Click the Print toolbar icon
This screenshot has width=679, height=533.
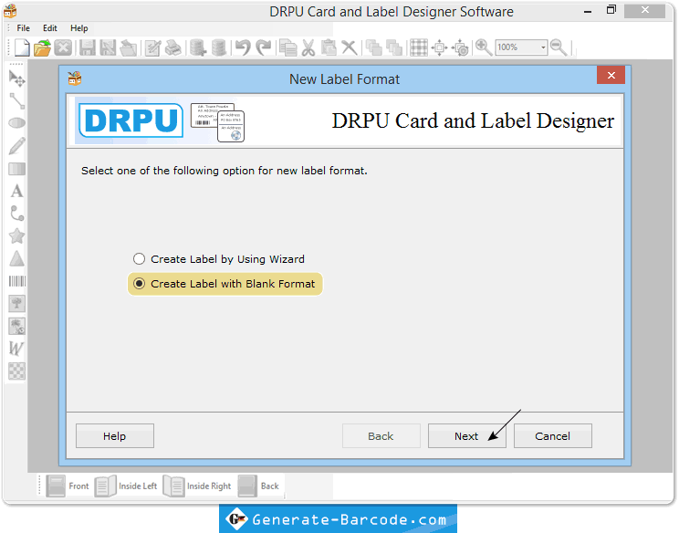(x=173, y=47)
